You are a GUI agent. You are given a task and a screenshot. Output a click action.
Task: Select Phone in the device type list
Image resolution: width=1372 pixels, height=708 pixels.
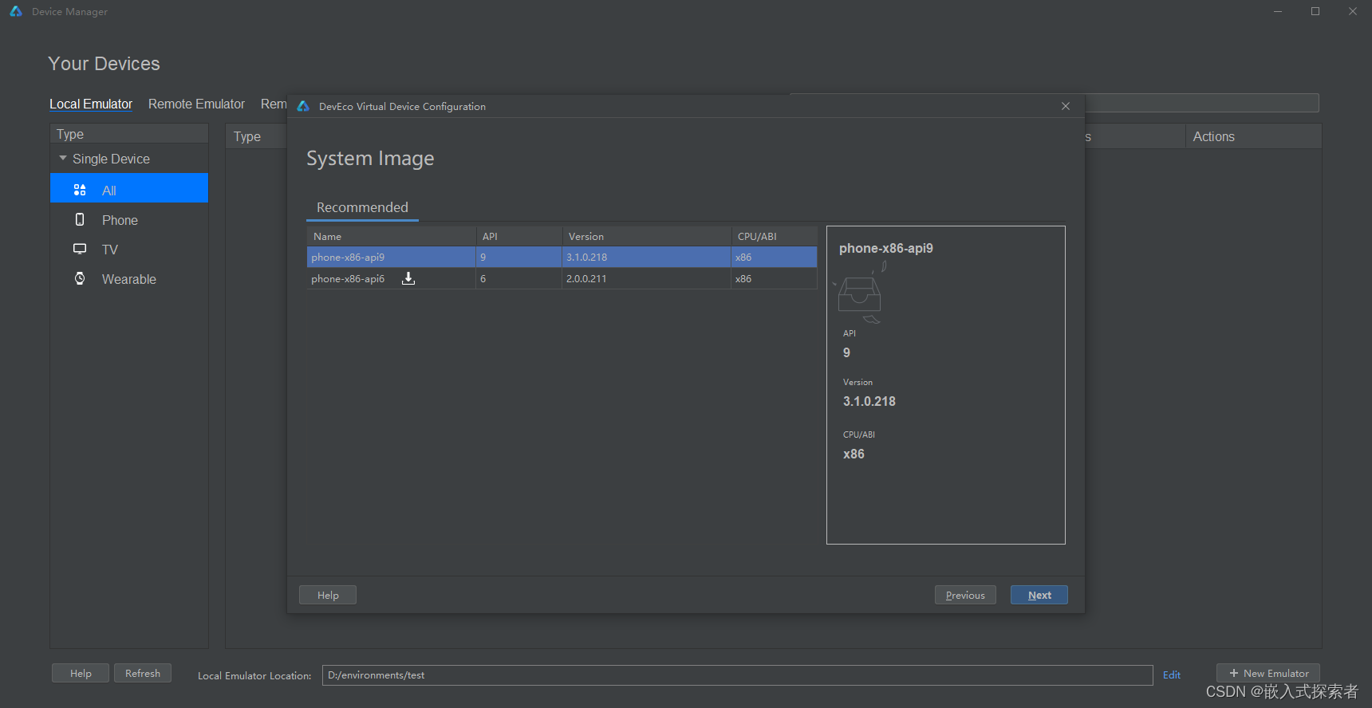[129, 220]
